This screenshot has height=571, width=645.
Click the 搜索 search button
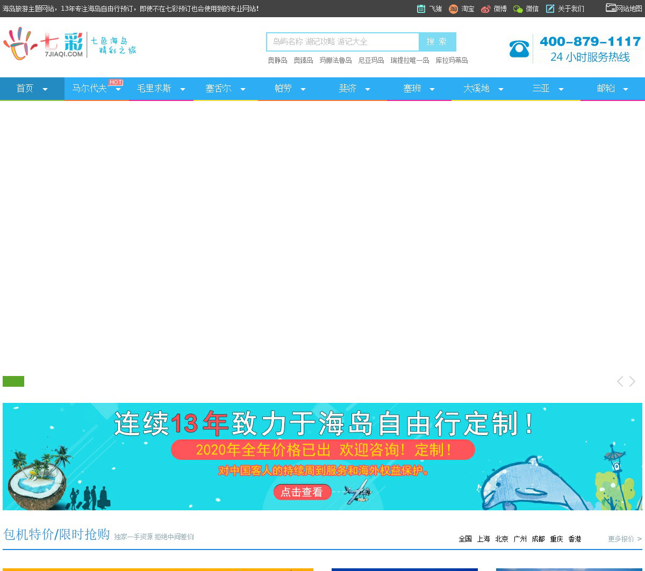pyautogui.click(x=437, y=42)
